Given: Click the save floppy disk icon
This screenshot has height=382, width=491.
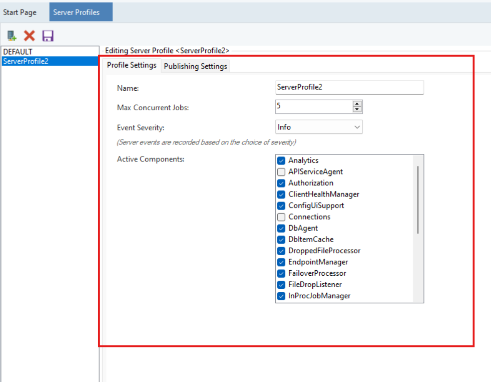Looking at the screenshot, I should (48, 36).
